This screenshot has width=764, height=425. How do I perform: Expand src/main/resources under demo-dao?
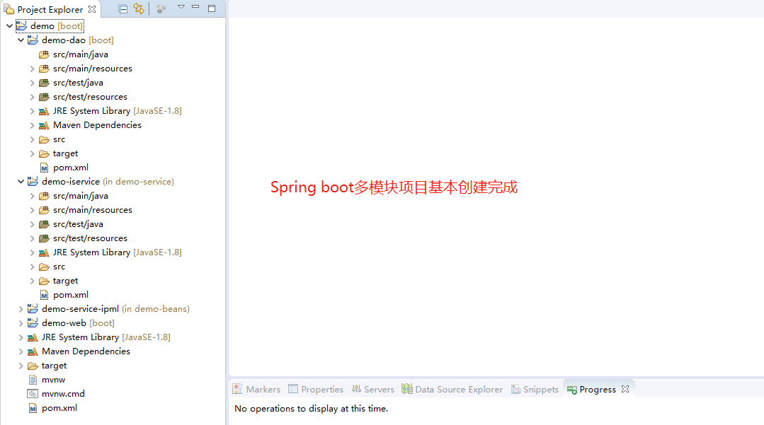pyautogui.click(x=32, y=69)
